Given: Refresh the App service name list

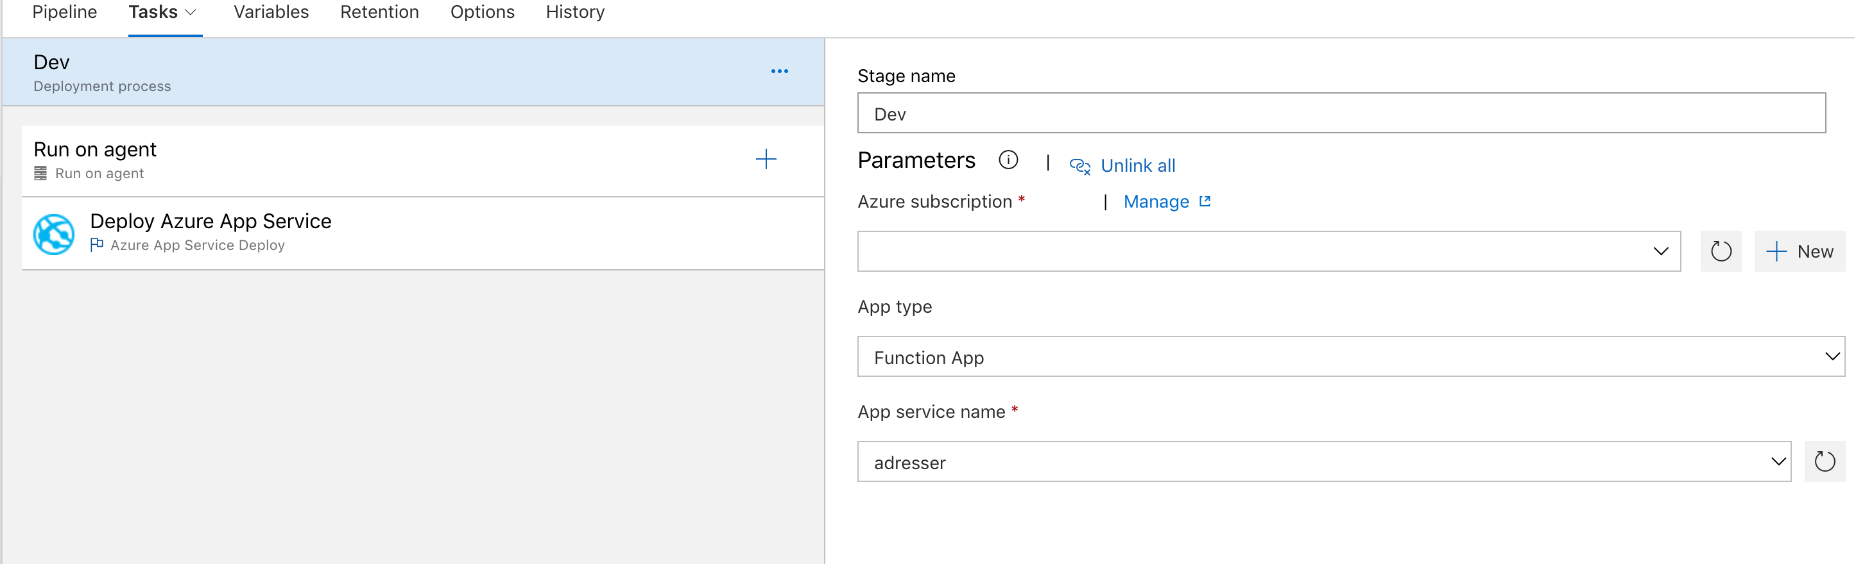Looking at the screenshot, I should tap(1825, 462).
